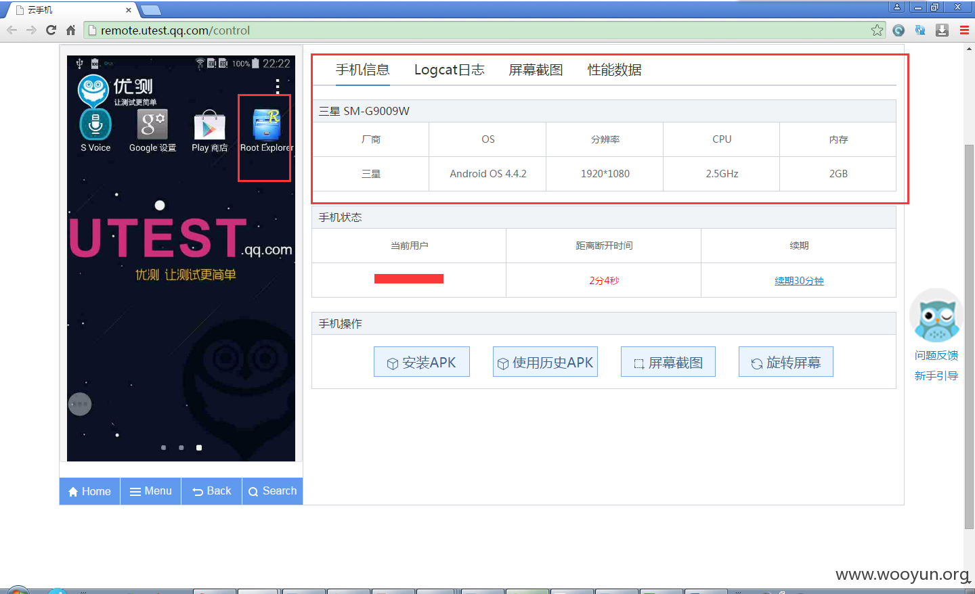The image size is (975, 594).
Task: Click the 距离断开时间 column header
Action: 604,246
